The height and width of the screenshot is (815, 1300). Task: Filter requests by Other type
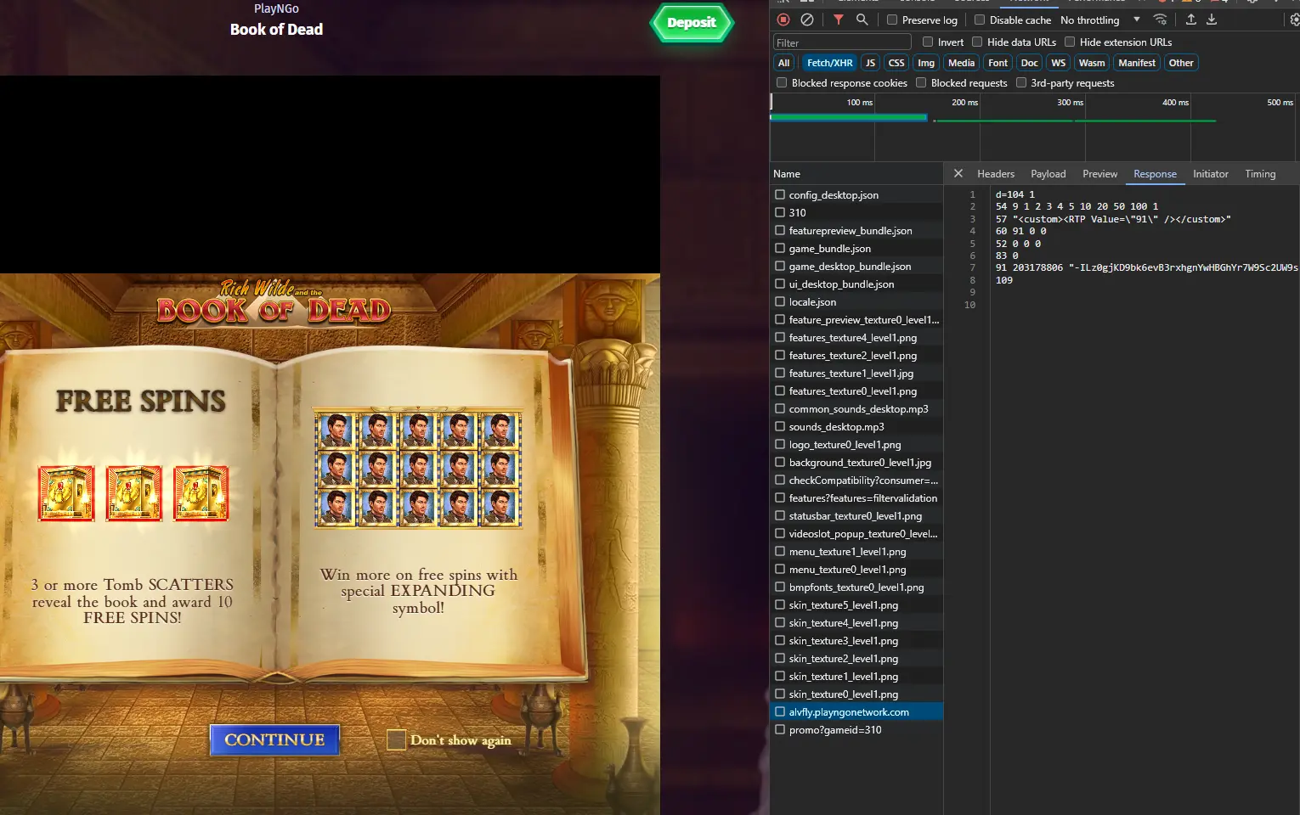point(1181,63)
